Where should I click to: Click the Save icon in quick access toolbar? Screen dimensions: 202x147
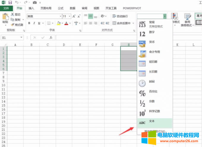coord(10,2)
